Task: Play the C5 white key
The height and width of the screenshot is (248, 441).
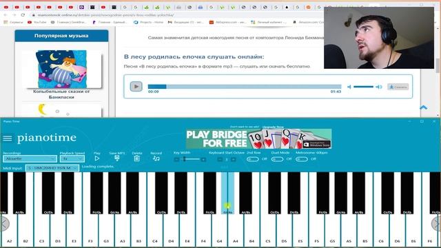Action: tap(268, 231)
